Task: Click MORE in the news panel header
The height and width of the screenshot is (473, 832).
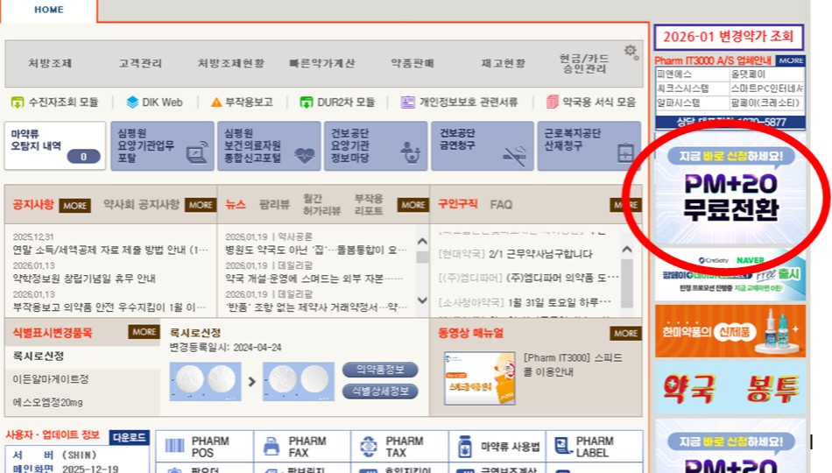Action: (x=412, y=205)
